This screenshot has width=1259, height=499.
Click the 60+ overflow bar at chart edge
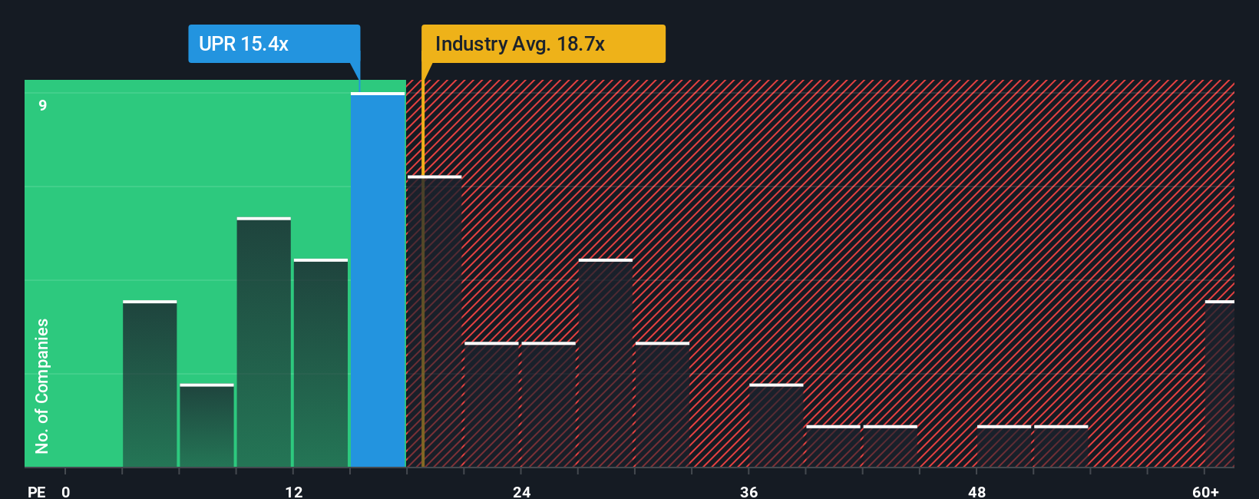1220,384
